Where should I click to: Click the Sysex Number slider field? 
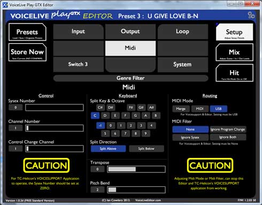tap(55, 108)
